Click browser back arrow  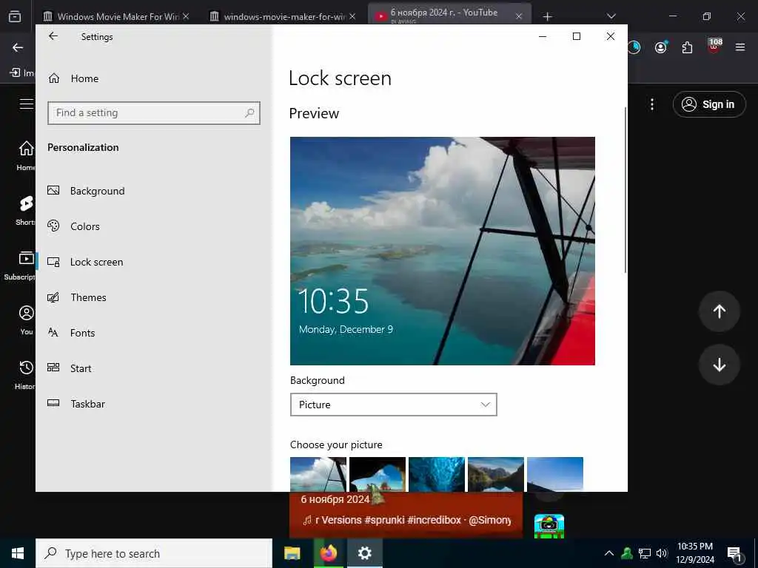18,47
